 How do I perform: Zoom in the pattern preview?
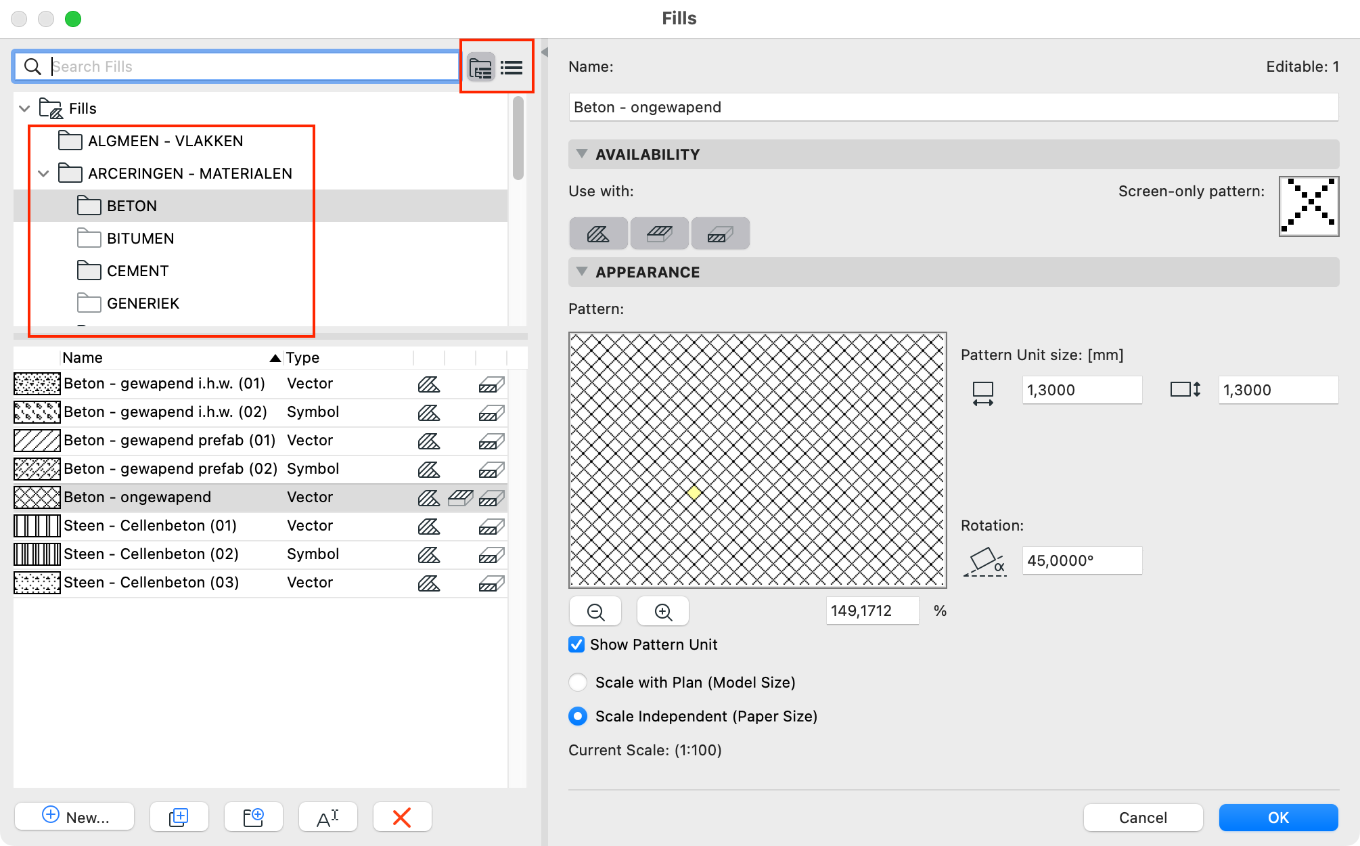coord(663,611)
